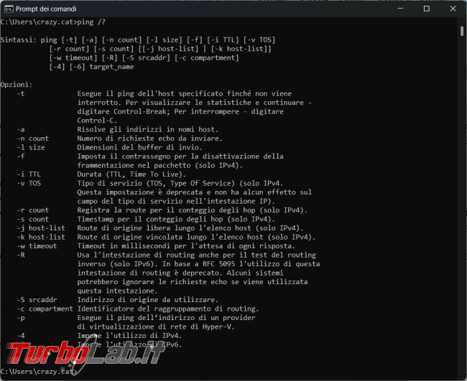467x381 pixels.
Task: Click the '-j host-list' option
Action: pos(41,228)
